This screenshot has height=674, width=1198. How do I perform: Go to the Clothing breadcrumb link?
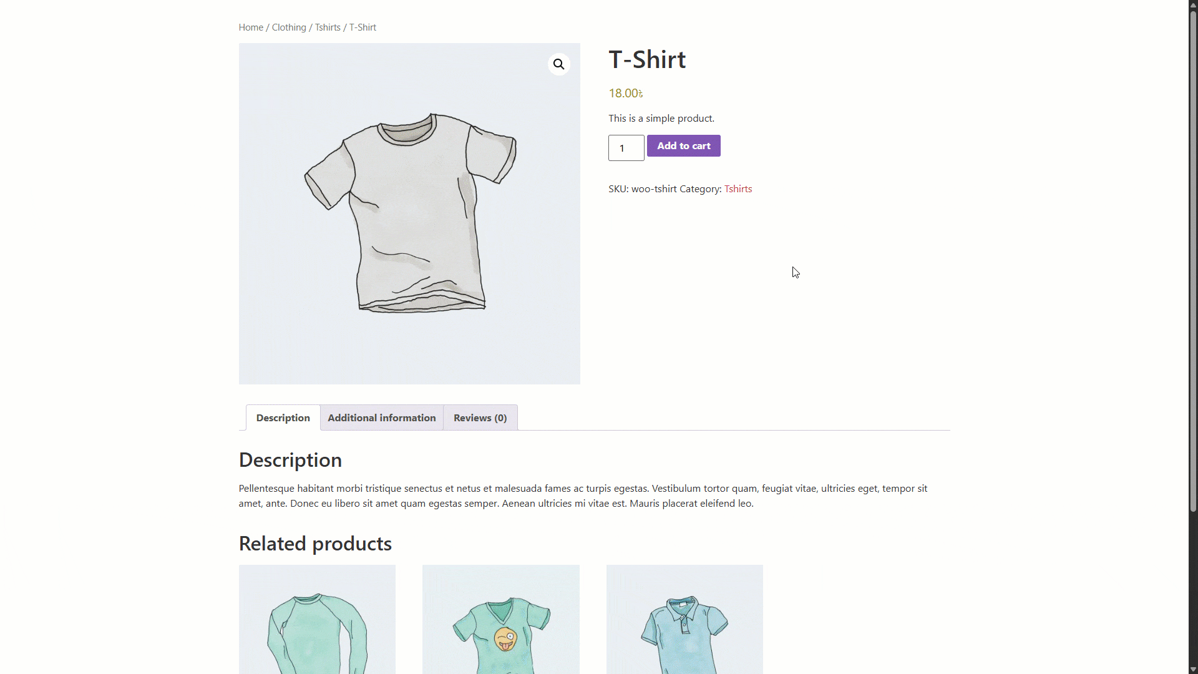pos(289,27)
